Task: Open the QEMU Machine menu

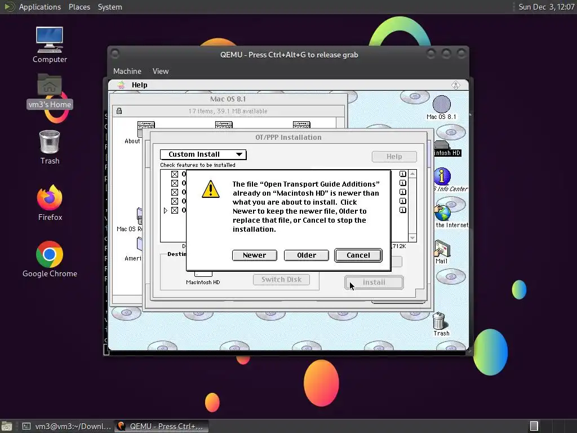Action: 127,71
